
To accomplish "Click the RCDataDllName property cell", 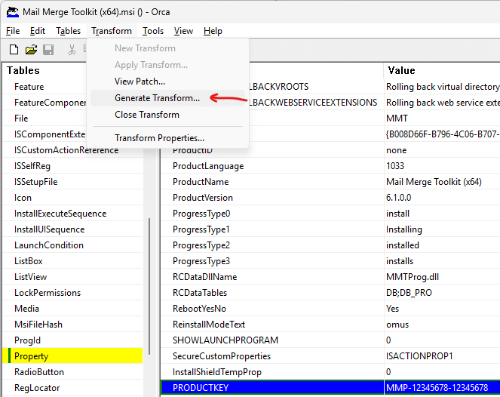I will pyautogui.click(x=272, y=277).
